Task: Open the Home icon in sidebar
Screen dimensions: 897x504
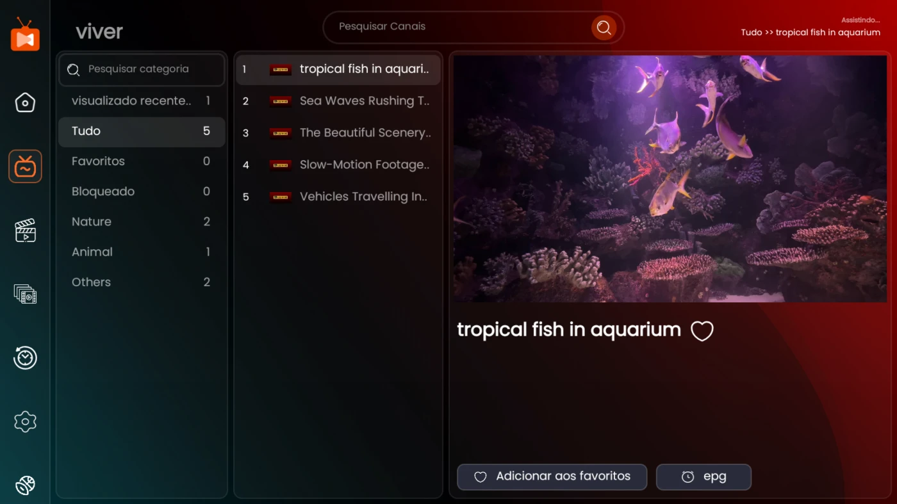Action: click(x=25, y=102)
